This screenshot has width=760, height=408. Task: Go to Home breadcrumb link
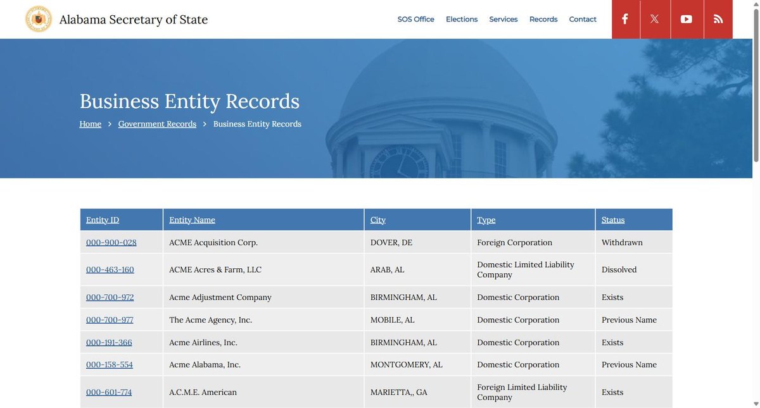click(x=91, y=124)
